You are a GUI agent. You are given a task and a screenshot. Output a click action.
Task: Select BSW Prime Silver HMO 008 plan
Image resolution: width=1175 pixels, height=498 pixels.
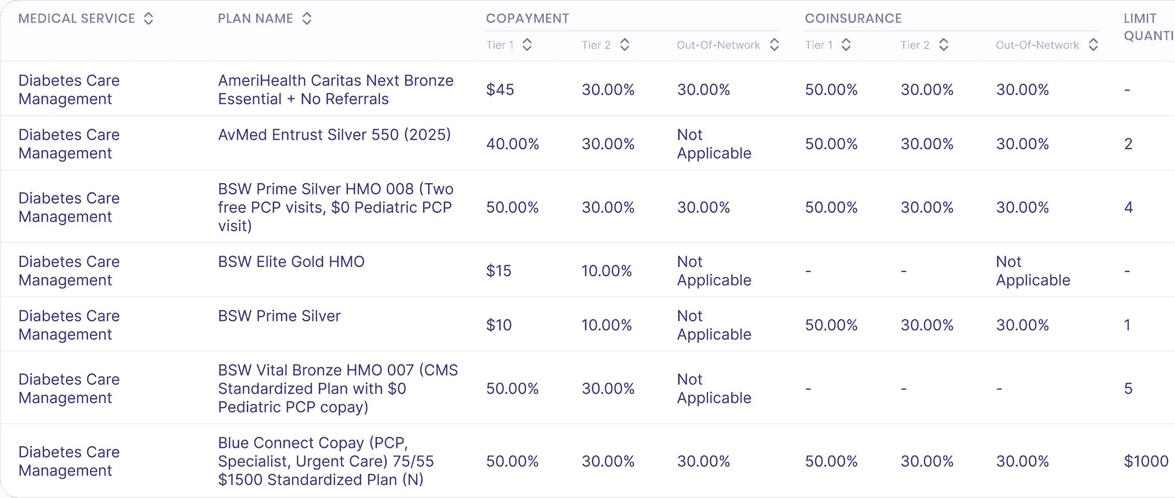(x=336, y=207)
